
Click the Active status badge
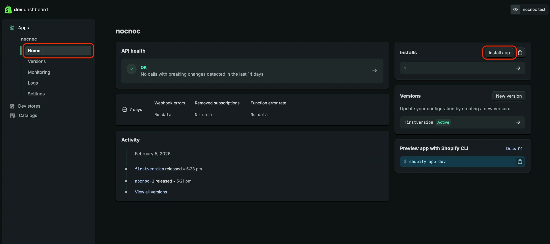pyautogui.click(x=443, y=122)
